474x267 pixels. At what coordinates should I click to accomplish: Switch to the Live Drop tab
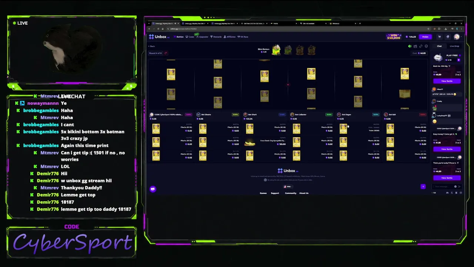click(x=454, y=46)
